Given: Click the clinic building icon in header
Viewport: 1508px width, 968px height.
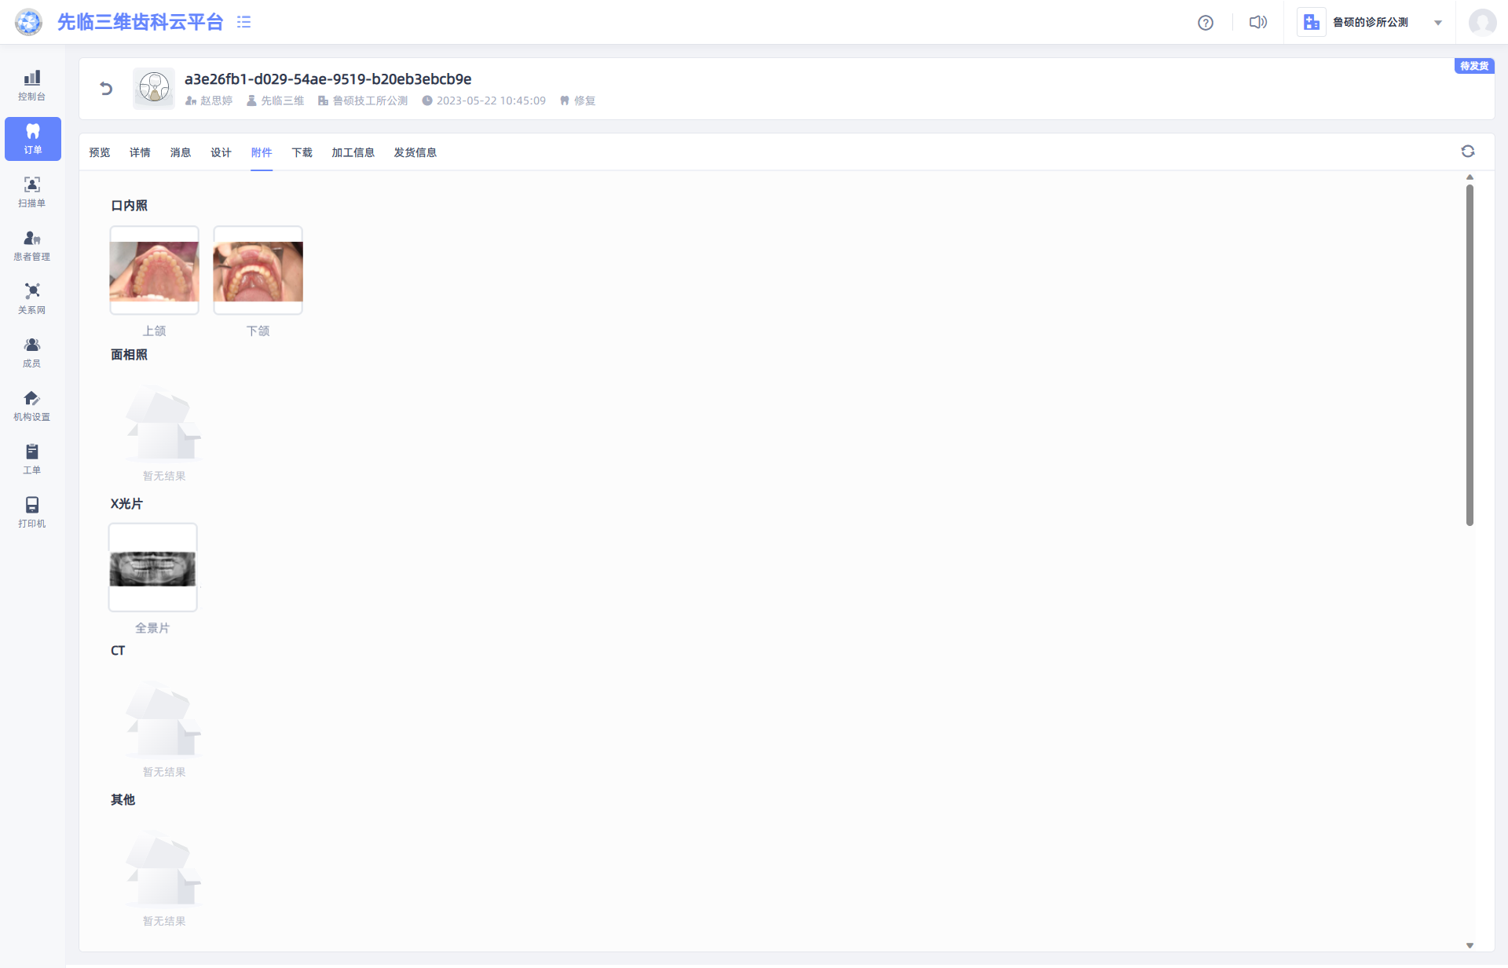Looking at the screenshot, I should 1311,22.
